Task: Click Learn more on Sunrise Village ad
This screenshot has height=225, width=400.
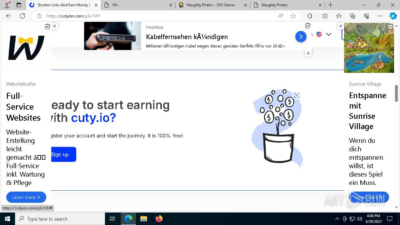Action: (x=369, y=197)
